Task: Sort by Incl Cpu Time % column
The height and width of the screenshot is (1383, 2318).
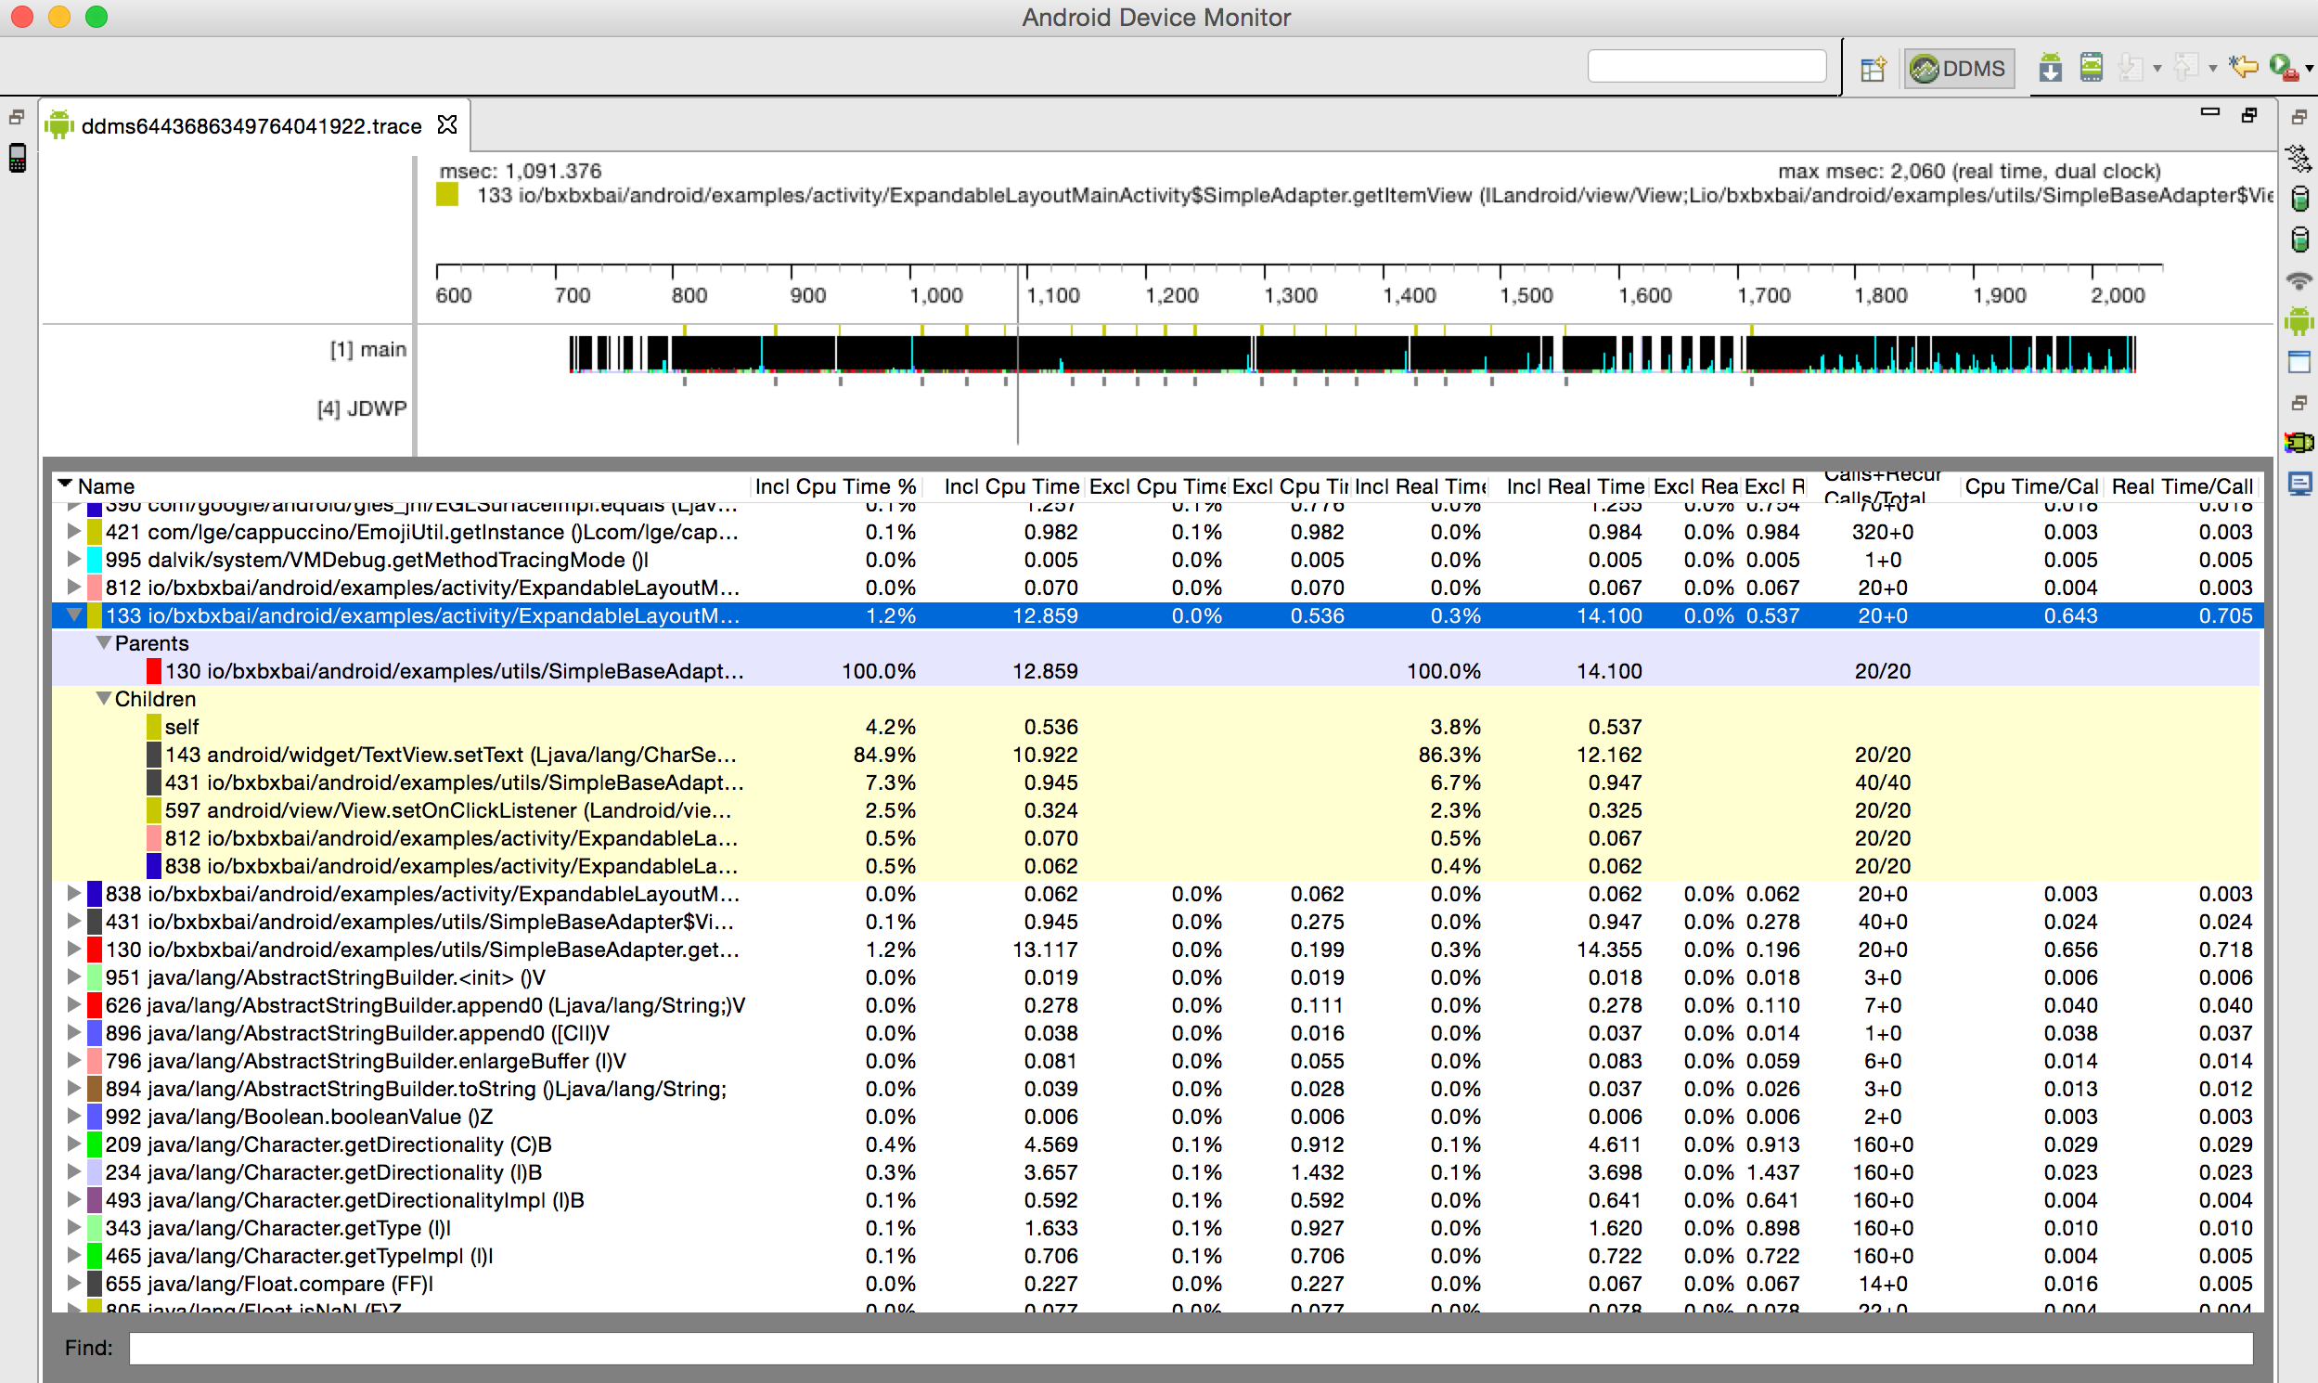Action: 834,486
